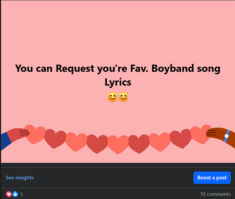Click the second smiling face emoji
The height and width of the screenshot is (199, 235).
click(124, 97)
